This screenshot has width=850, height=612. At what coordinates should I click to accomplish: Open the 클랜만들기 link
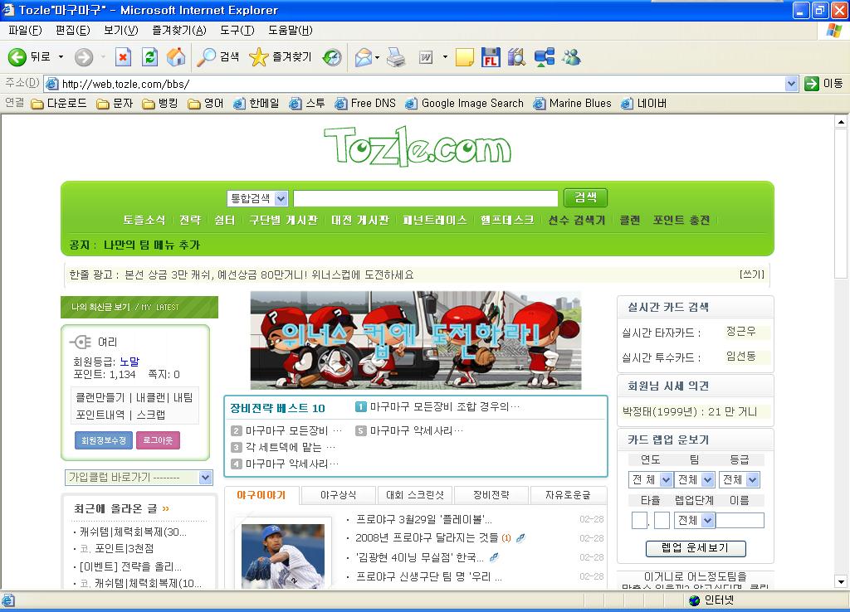click(x=100, y=397)
